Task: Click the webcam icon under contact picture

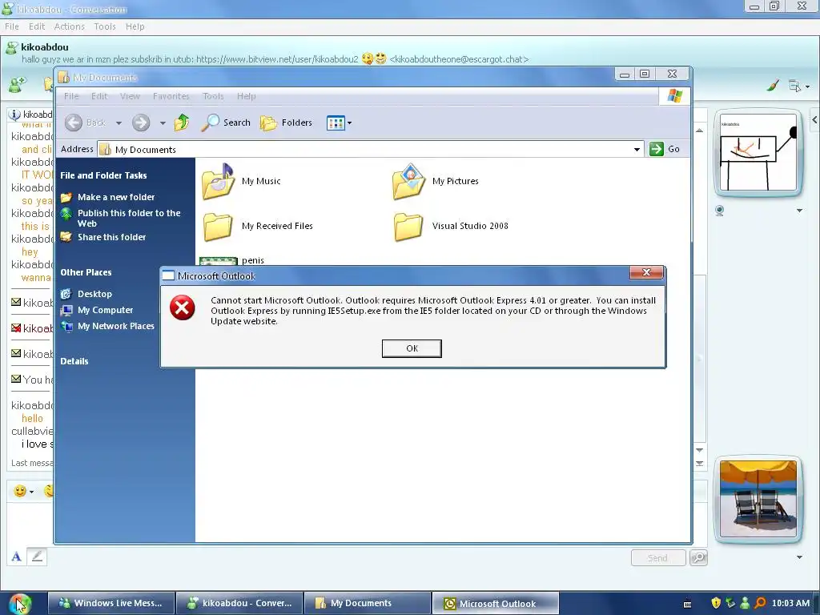Action: [x=720, y=211]
